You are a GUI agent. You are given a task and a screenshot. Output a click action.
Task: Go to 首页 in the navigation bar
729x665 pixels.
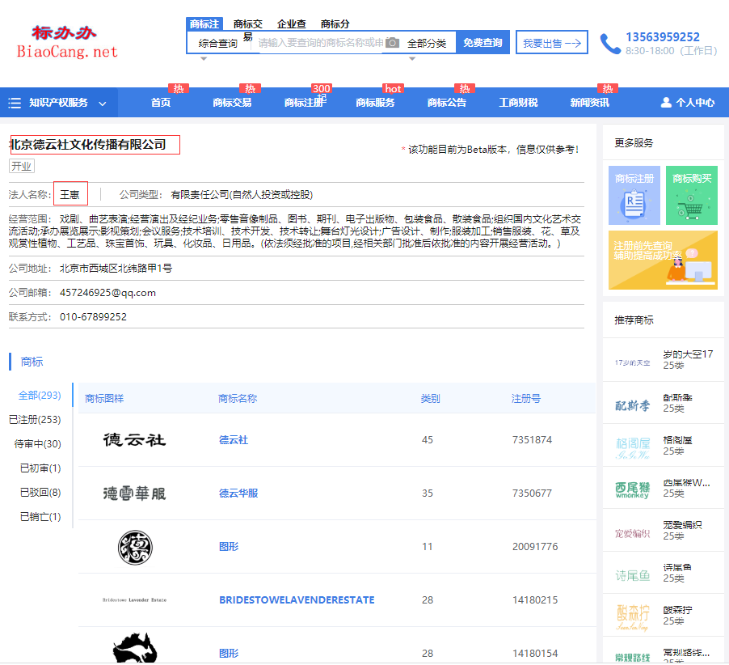[160, 103]
